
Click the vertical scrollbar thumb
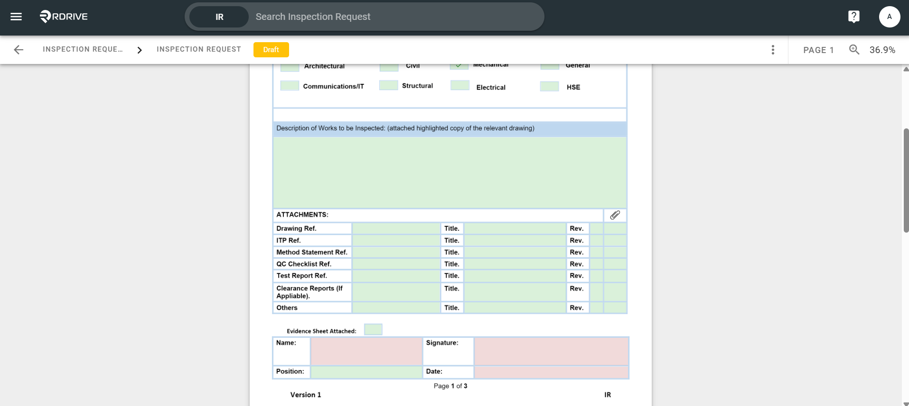coord(906,180)
